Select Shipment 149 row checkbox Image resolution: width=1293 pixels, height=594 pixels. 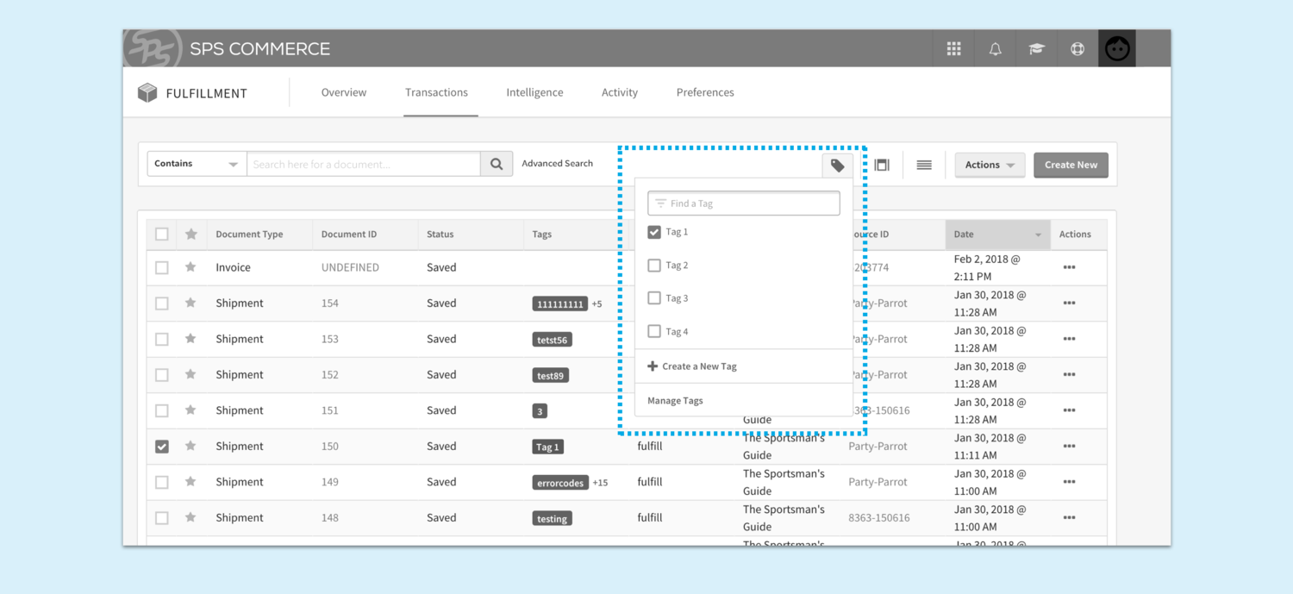coord(162,482)
